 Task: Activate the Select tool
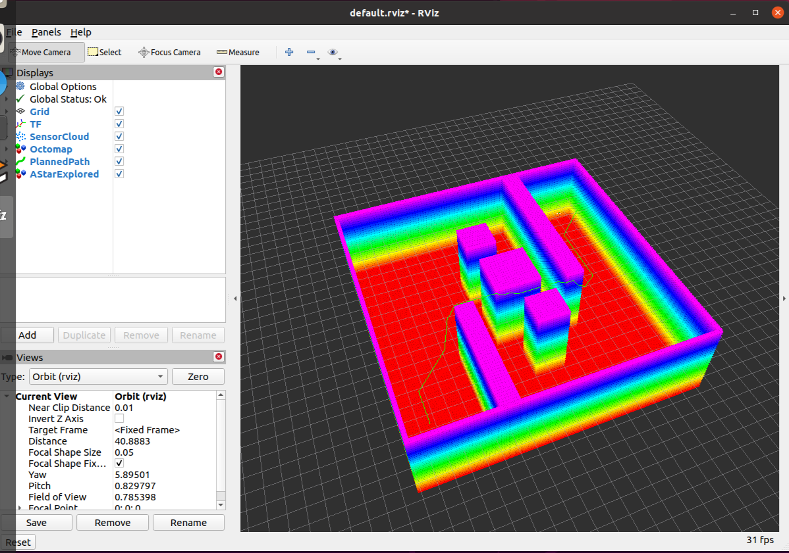pos(105,52)
